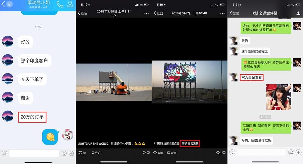
Task: Like the March 9 crane installation post (赞)
Action: (x=82, y=153)
